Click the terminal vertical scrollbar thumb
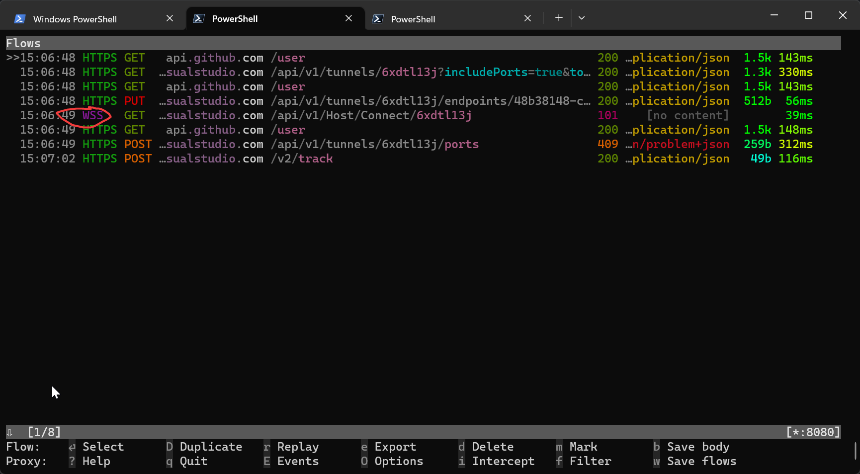Viewport: 860px width, 474px height. [x=855, y=451]
